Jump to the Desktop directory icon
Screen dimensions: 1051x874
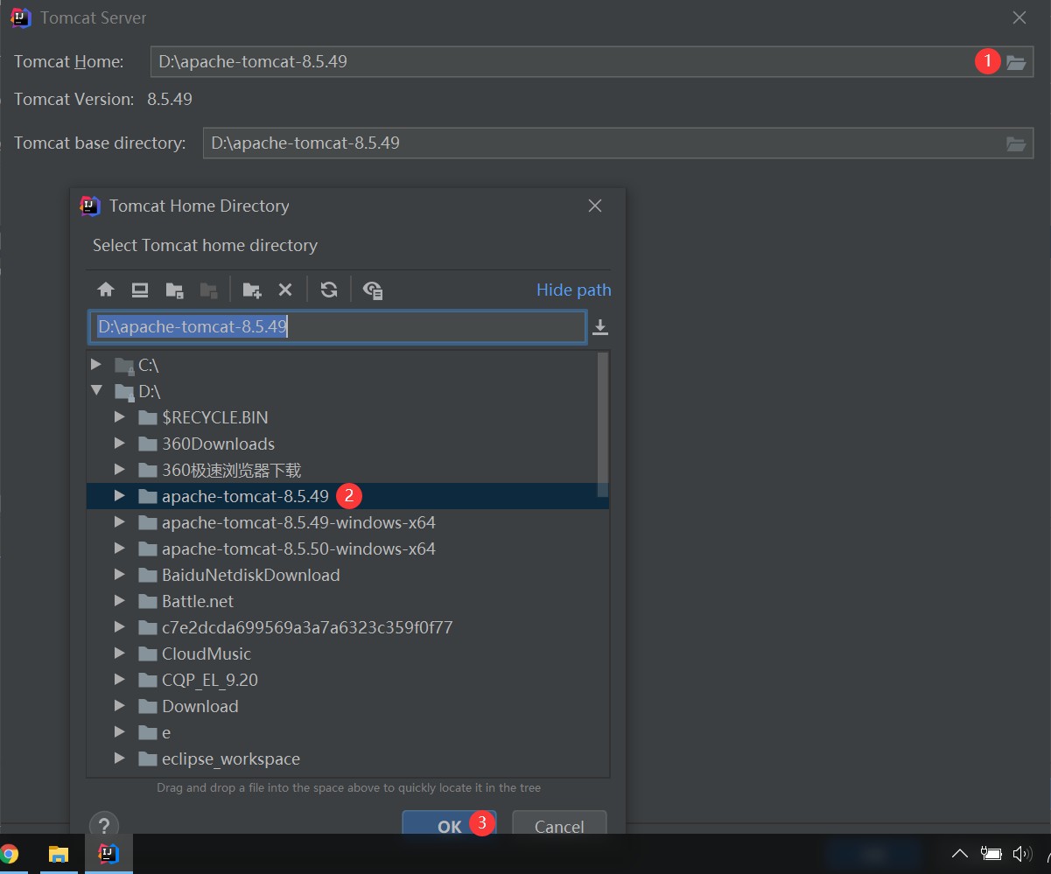140,290
